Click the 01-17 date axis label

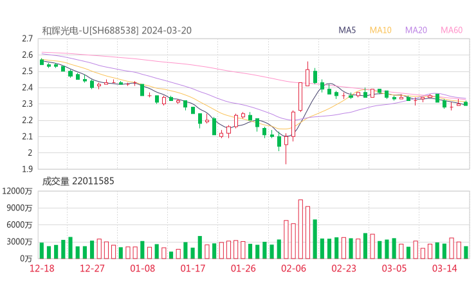coord(193,268)
